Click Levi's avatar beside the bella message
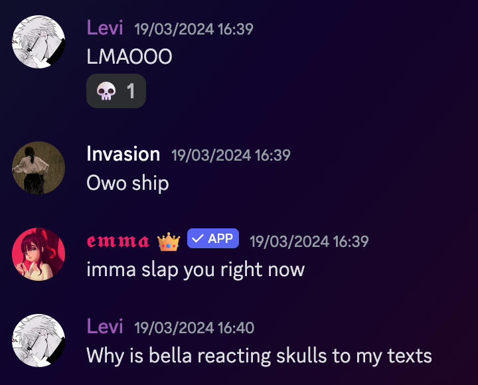 pos(39,341)
